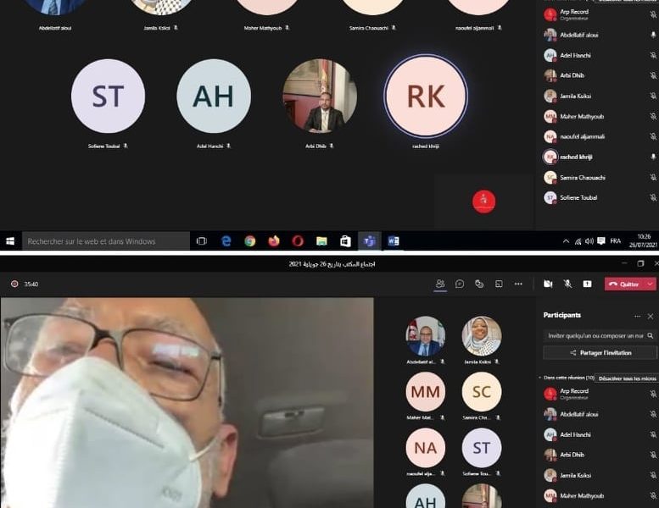Click 'Partager l'invitation' button
The image size is (659, 508).
click(600, 353)
